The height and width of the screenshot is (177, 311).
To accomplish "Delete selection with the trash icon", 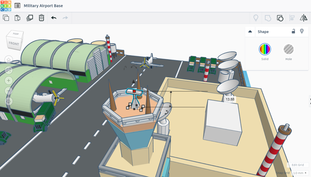I will (41, 18).
